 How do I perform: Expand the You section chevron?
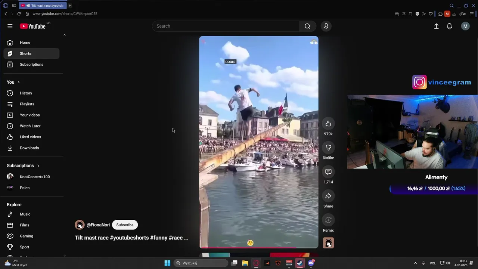click(18, 82)
